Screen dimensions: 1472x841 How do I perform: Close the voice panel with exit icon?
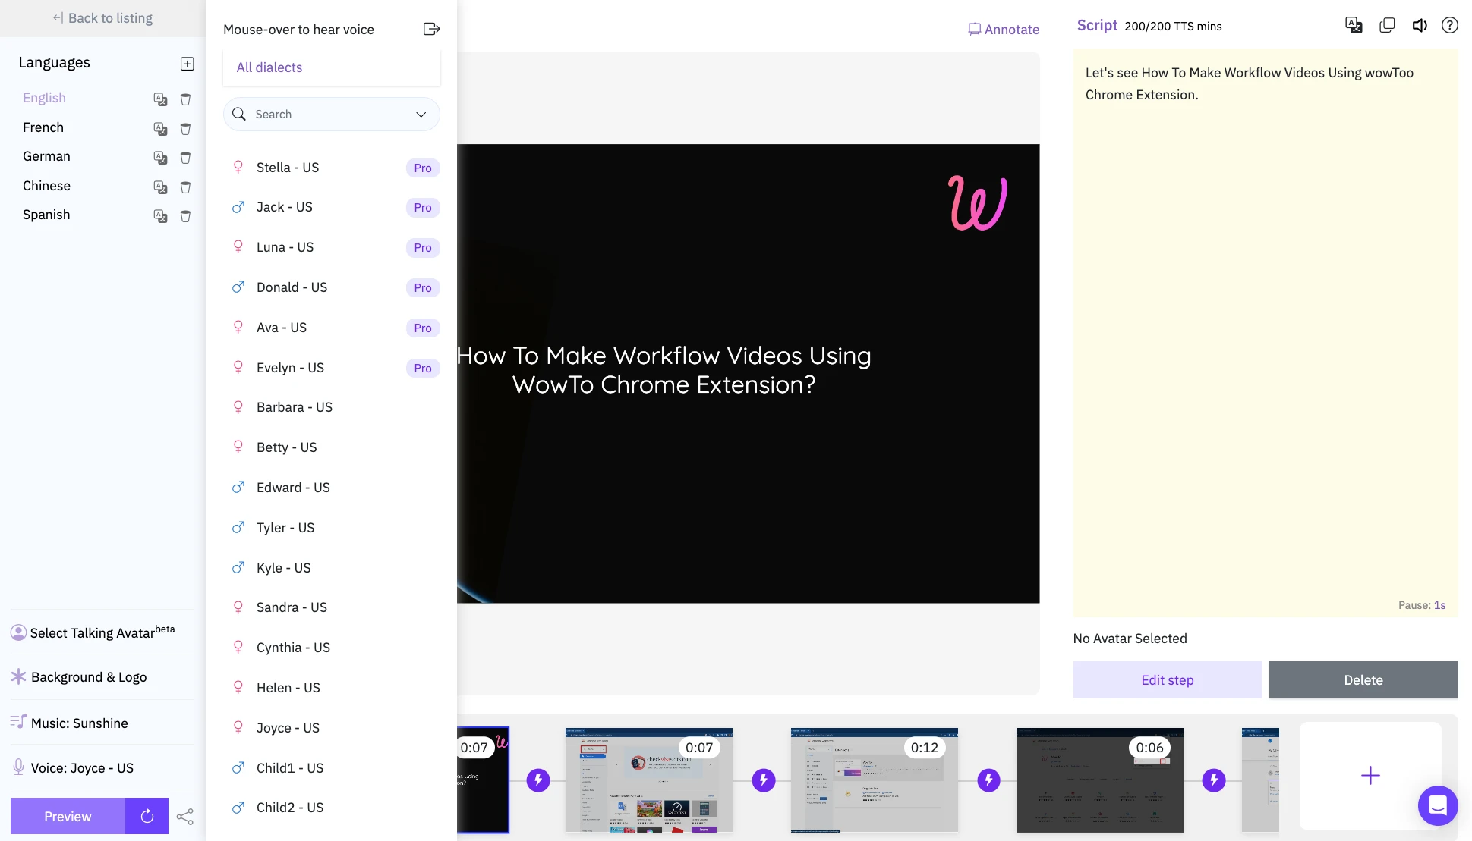[x=431, y=29]
